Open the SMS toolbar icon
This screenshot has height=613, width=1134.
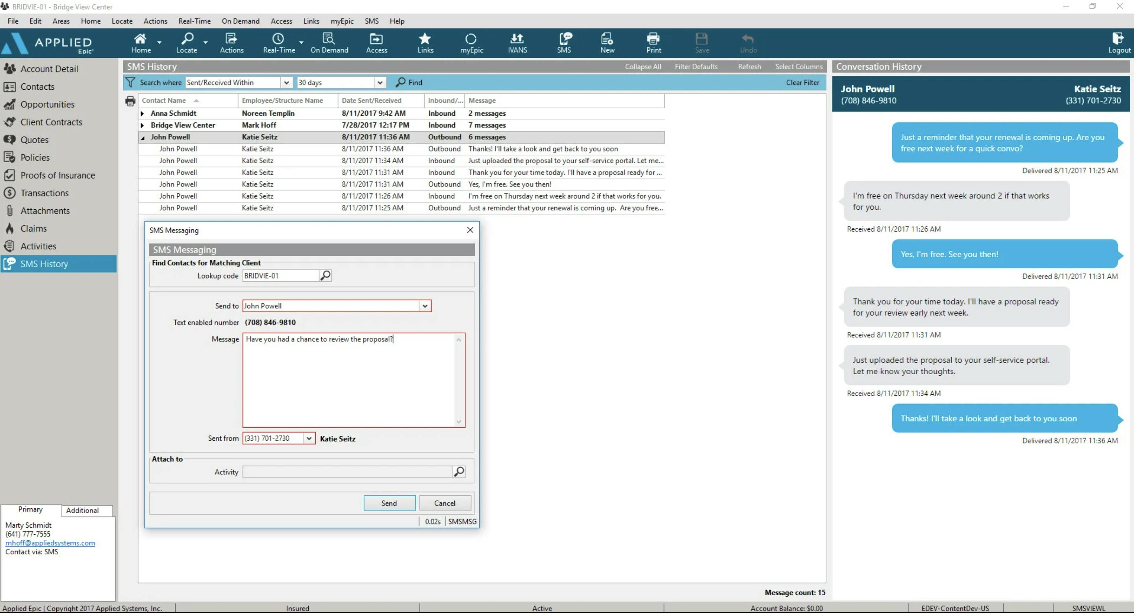point(564,42)
